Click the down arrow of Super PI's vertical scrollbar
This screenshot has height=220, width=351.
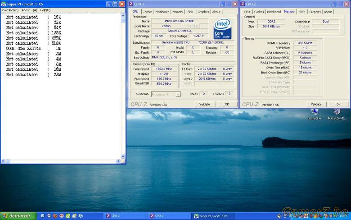point(123,156)
